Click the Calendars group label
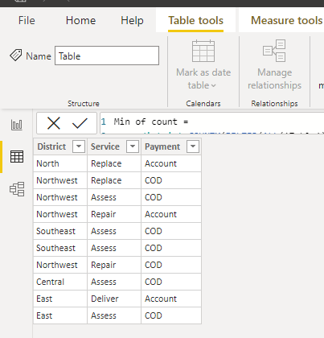Image resolution: width=324 pixels, height=338 pixels. click(203, 104)
